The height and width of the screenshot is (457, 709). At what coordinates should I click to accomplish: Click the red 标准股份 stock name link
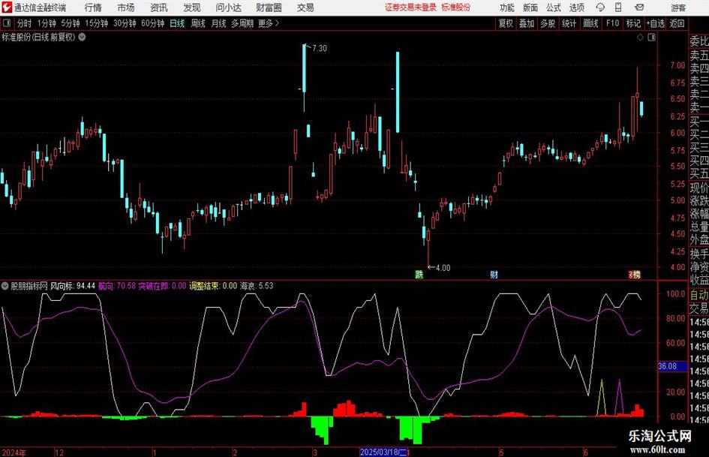click(x=456, y=8)
